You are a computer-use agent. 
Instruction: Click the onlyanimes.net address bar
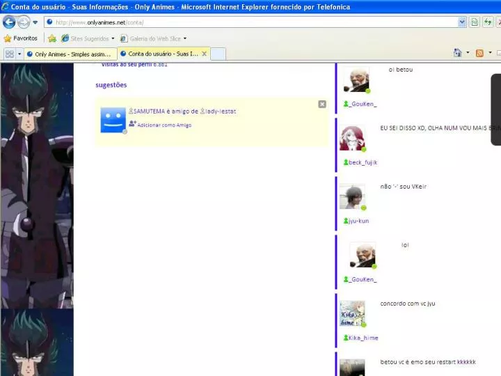[255, 22]
